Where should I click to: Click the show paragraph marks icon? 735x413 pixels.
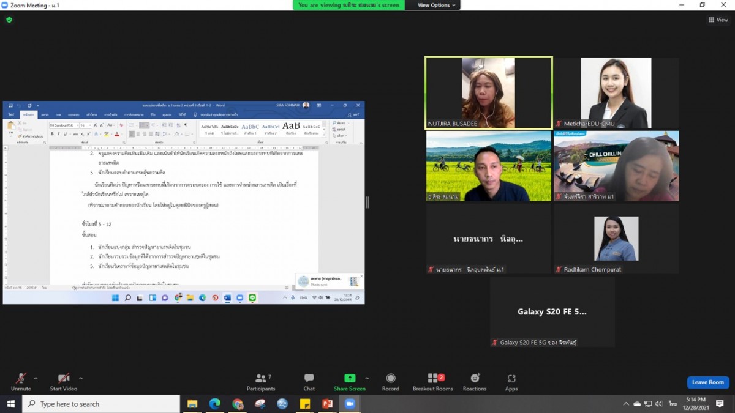click(x=185, y=125)
